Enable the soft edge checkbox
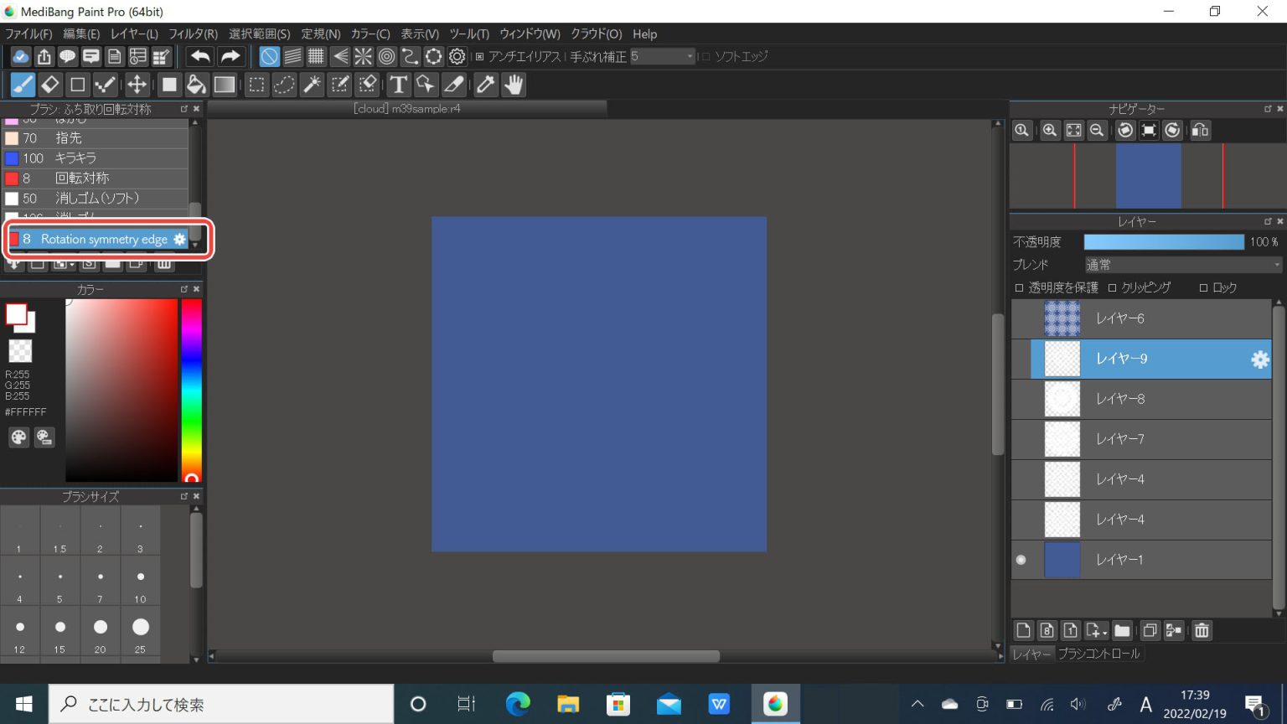The height and width of the screenshot is (724, 1287). (x=706, y=56)
